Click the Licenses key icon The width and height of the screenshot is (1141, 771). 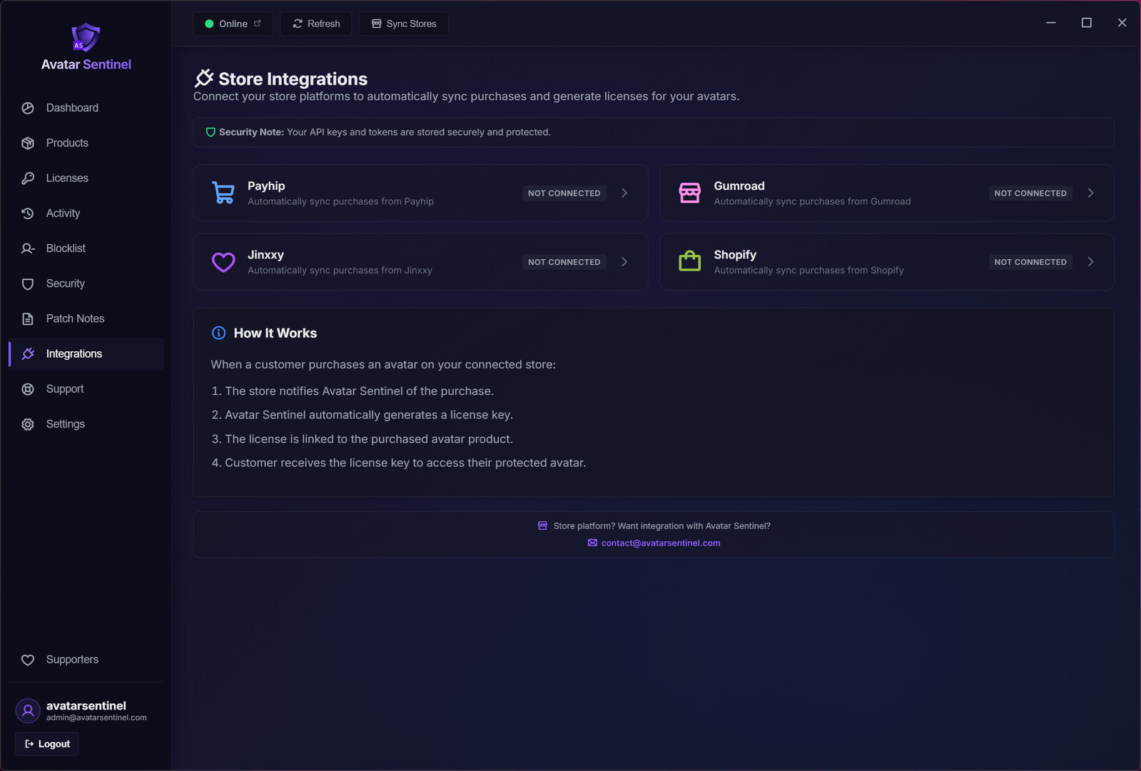pyautogui.click(x=28, y=178)
